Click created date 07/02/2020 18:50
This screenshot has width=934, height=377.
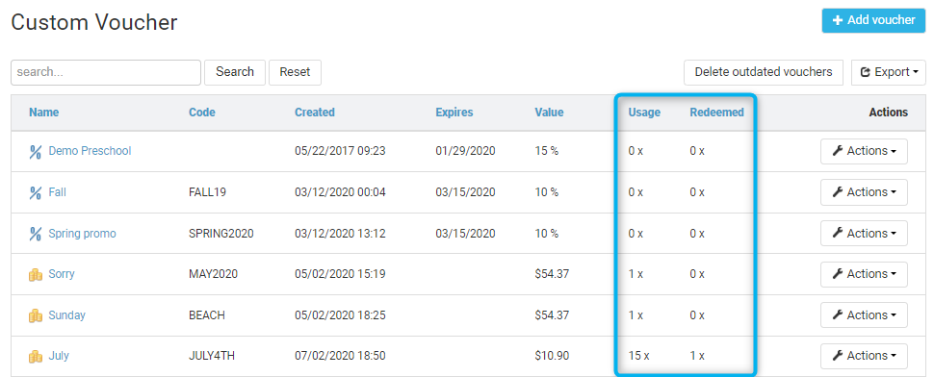340,356
